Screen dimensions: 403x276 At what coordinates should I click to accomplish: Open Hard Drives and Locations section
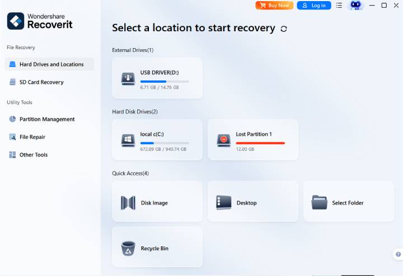(49, 64)
